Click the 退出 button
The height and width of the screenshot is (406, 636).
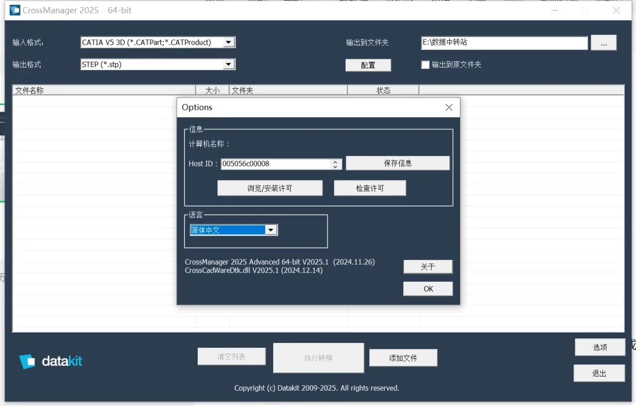(599, 373)
